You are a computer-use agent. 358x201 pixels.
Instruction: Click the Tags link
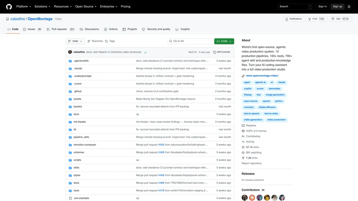tap(110, 41)
